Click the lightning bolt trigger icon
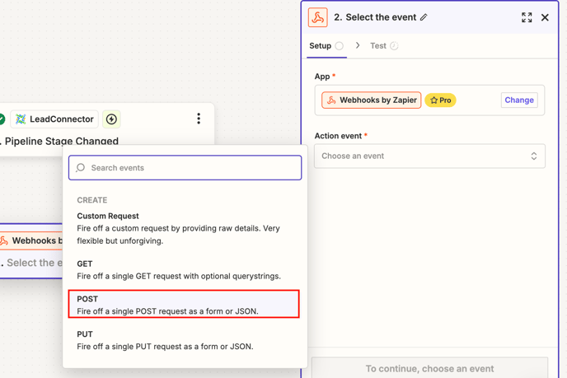 tap(111, 119)
